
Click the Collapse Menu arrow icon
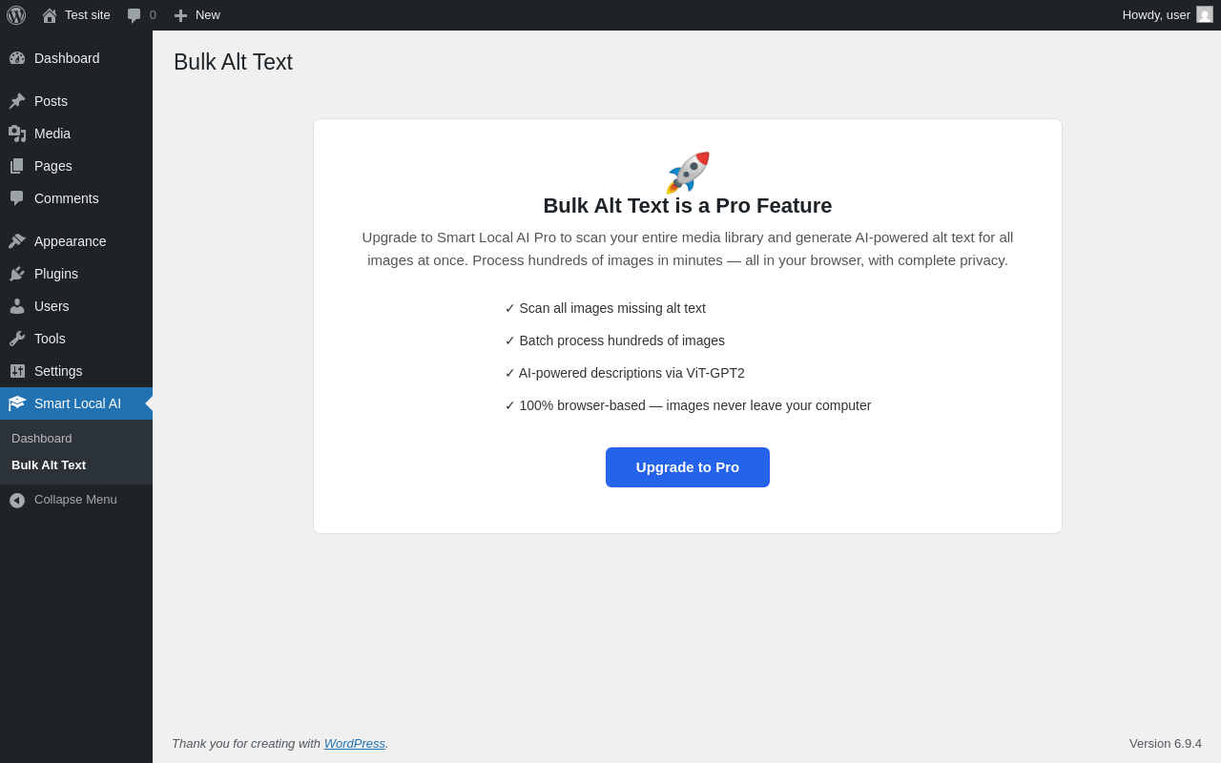click(x=17, y=500)
